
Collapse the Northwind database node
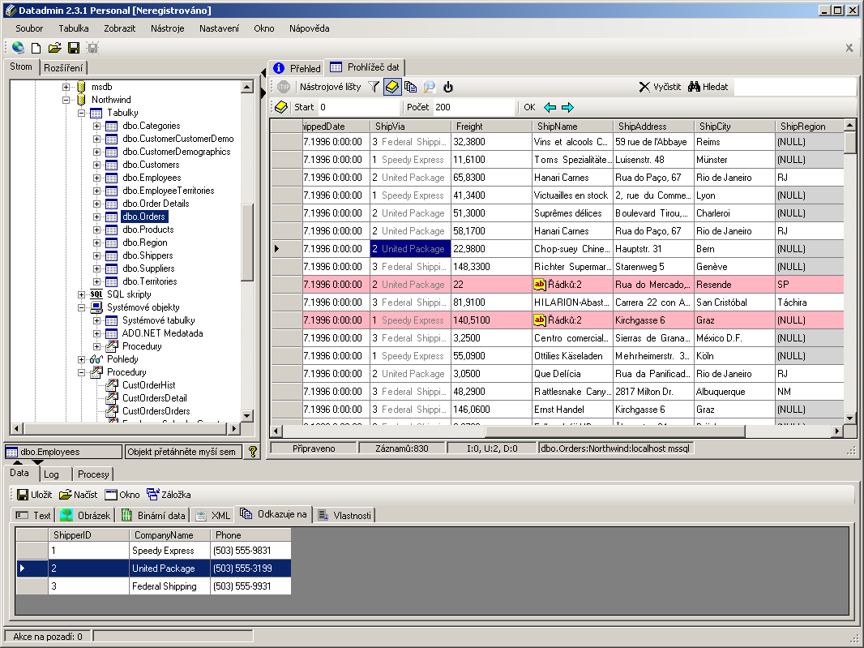[66, 100]
